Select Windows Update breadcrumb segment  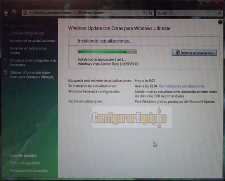90,13
